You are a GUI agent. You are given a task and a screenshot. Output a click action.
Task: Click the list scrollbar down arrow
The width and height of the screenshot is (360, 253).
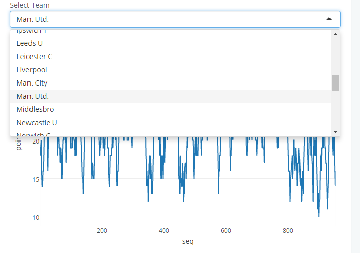(x=335, y=132)
